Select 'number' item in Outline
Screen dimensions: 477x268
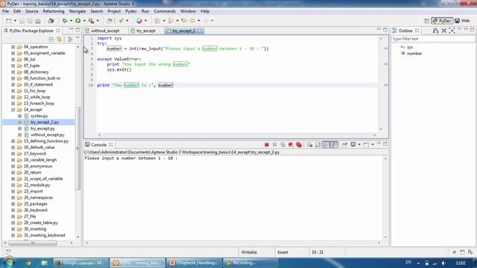tap(414, 53)
